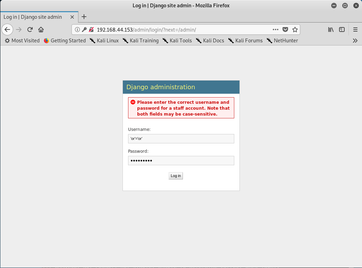The width and height of the screenshot is (362, 268).
Task: Toggle the sidebar view
Action: tap(342, 30)
